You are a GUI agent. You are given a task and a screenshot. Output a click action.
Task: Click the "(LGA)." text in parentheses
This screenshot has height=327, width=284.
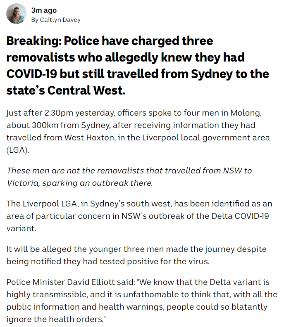click(18, 149)
